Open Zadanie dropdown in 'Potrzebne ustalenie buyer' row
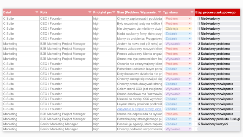This screenshot has height=137, width=243. pos(178,69)
